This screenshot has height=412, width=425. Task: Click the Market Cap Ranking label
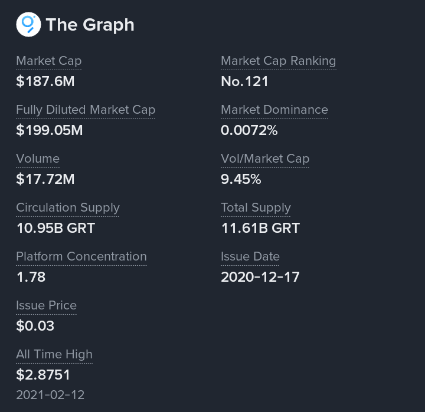click(279, 61)
